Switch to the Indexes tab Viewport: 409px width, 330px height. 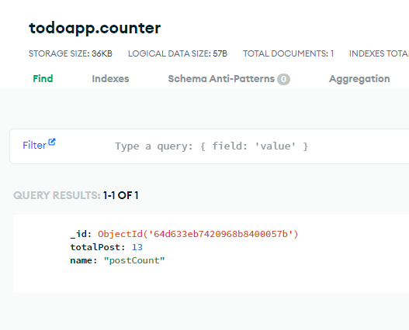[110, 79]
